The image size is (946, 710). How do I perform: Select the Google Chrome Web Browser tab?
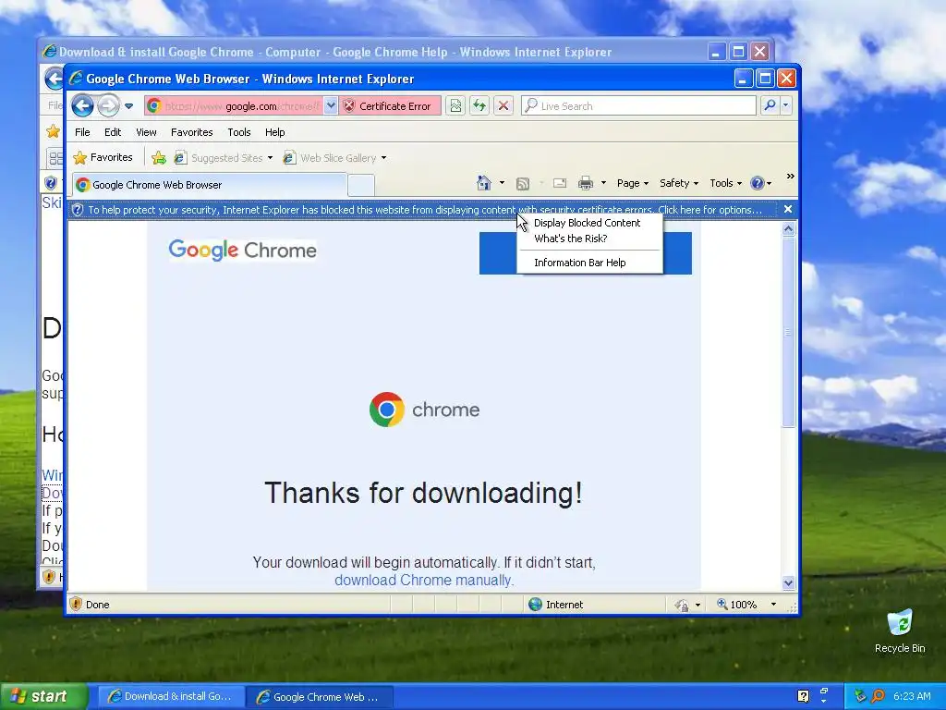[x=210, y=185]
